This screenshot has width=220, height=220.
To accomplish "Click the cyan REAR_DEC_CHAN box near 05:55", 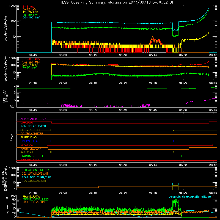I will [x=175, y=184].
